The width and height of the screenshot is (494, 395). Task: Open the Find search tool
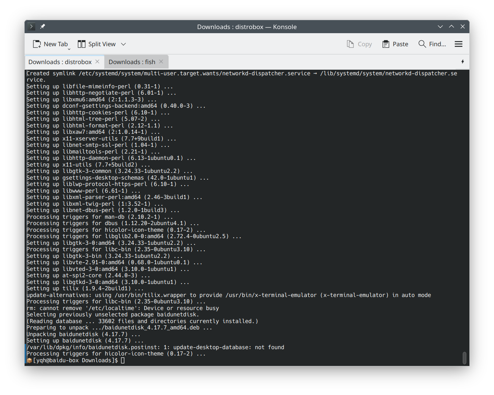coord(432,44)
